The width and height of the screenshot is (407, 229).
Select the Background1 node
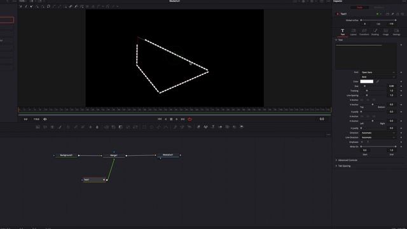(66, 155)
